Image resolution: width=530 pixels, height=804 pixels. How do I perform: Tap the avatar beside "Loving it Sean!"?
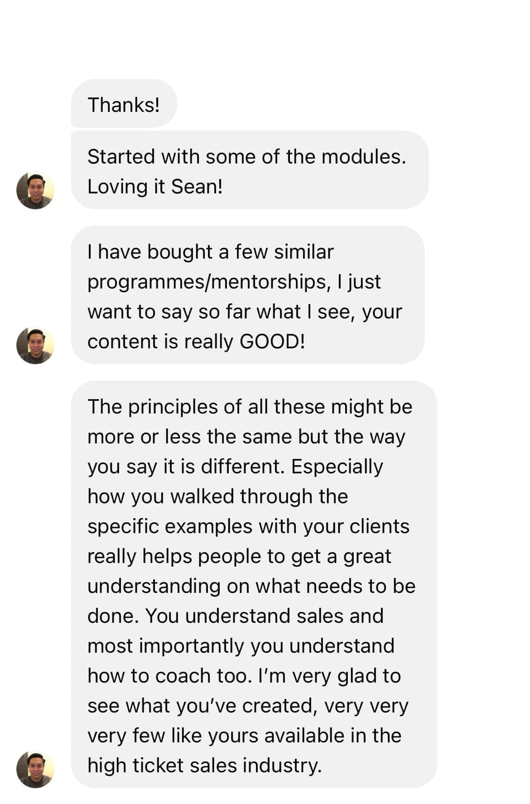[35, 191]
